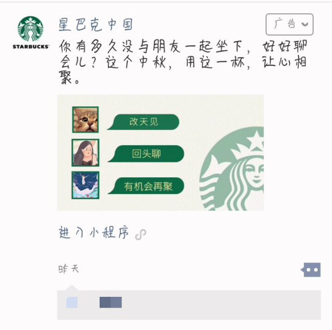The width and height of the screenshot is (332, 330).
Task: Select the 回头聊 chat bubble
Action: pyautogui.click(x=146, y=154)
